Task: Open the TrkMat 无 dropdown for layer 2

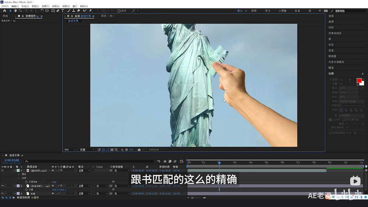Action: [x=102, y=186]
